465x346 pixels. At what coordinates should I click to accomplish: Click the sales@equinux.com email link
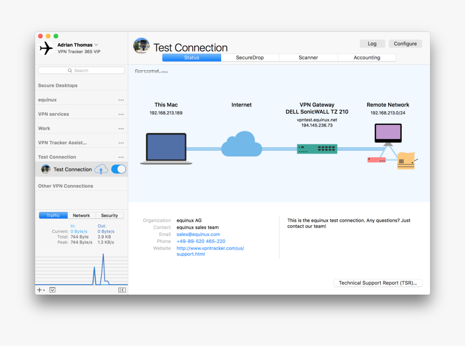pos(198,234)
